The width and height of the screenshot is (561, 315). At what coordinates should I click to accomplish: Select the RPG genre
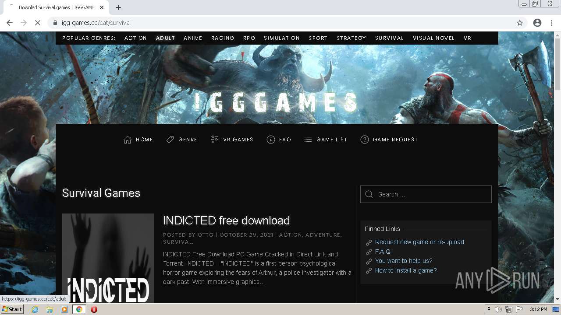[249, 38]
